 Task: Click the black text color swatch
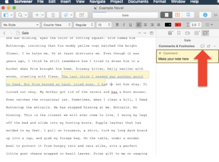168,25
